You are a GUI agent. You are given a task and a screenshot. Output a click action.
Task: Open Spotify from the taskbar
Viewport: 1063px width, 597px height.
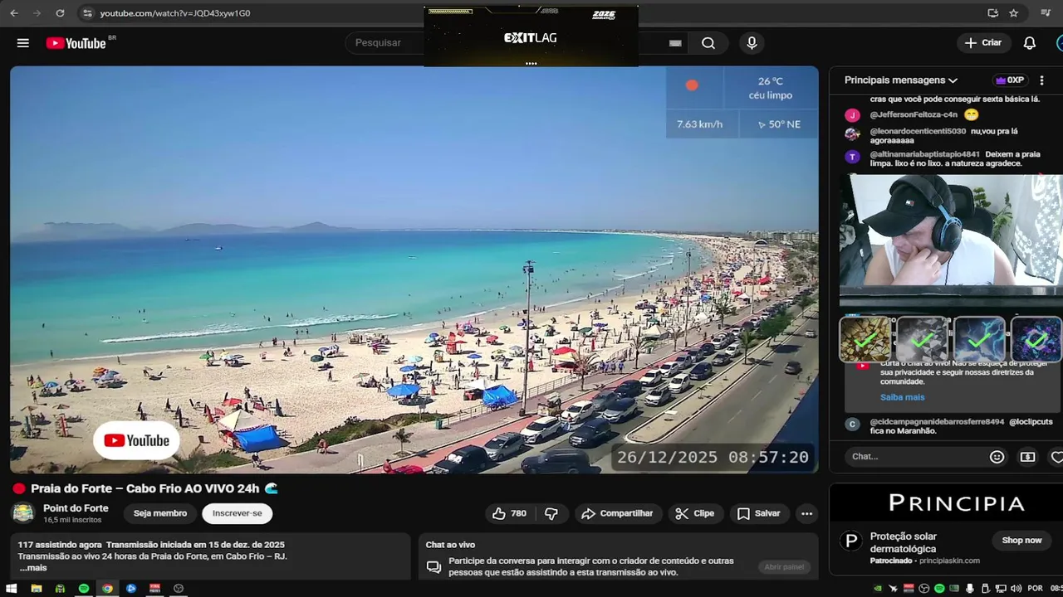coord(84,589)
